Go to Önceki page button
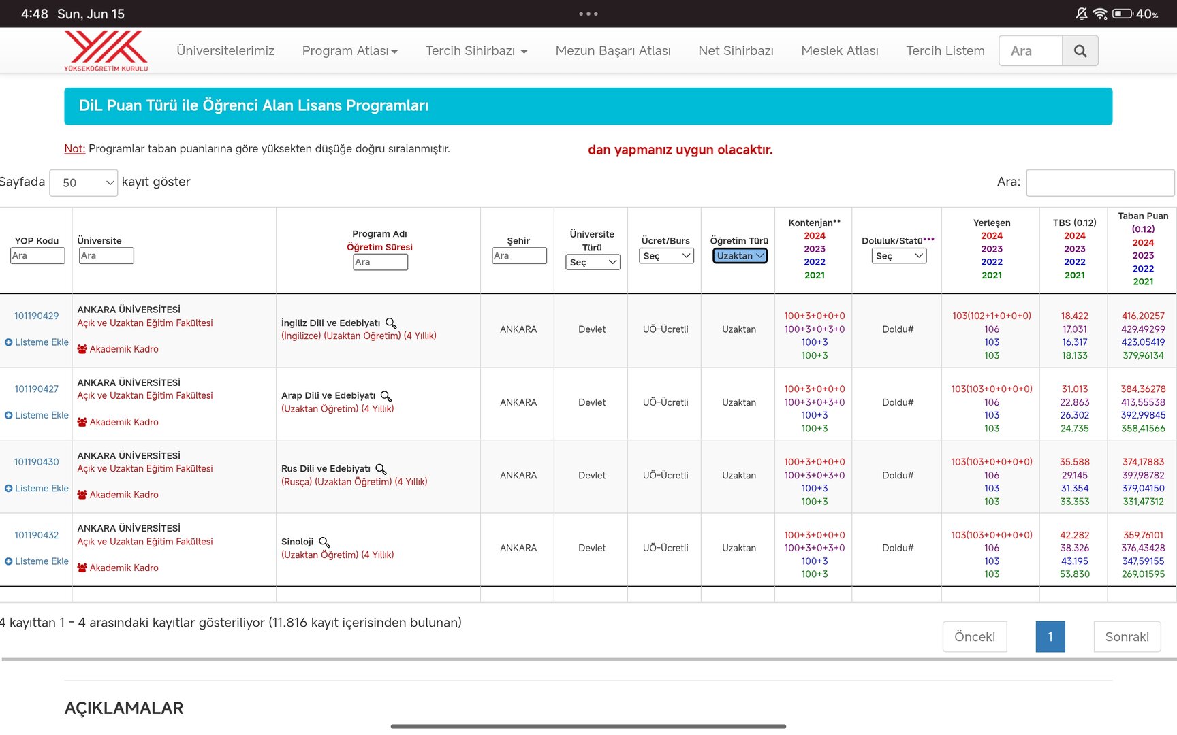Viewport: 1177px width, 735px height. click(x=975, y=636)
